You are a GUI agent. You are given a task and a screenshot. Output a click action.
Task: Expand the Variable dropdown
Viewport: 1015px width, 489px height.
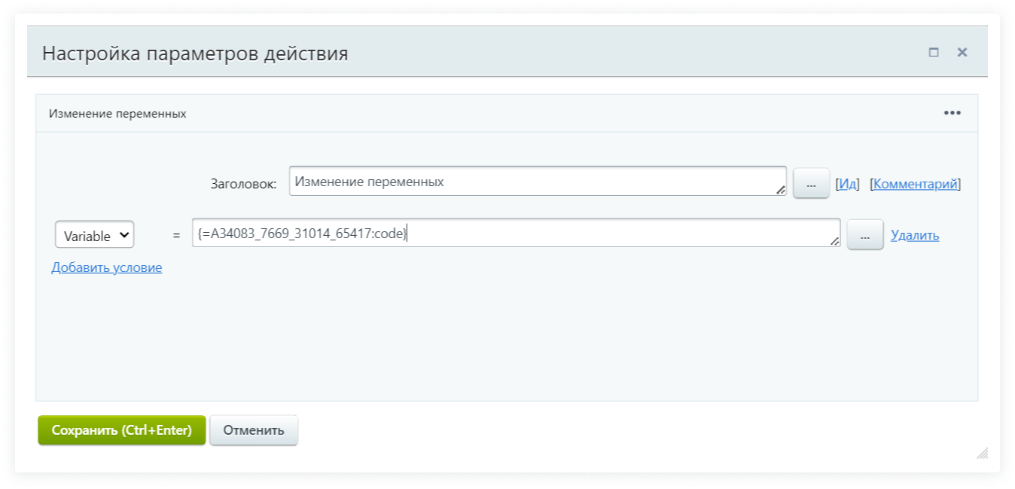coord(95,235)
